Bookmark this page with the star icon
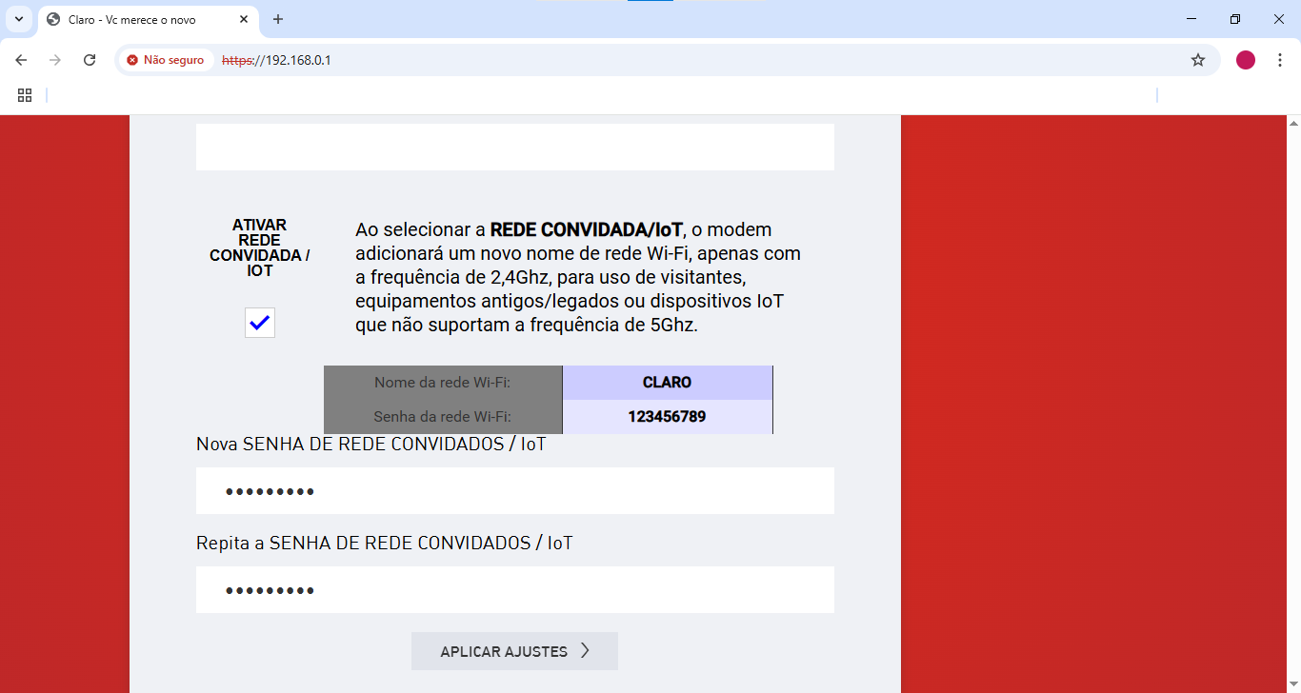 1198,60
